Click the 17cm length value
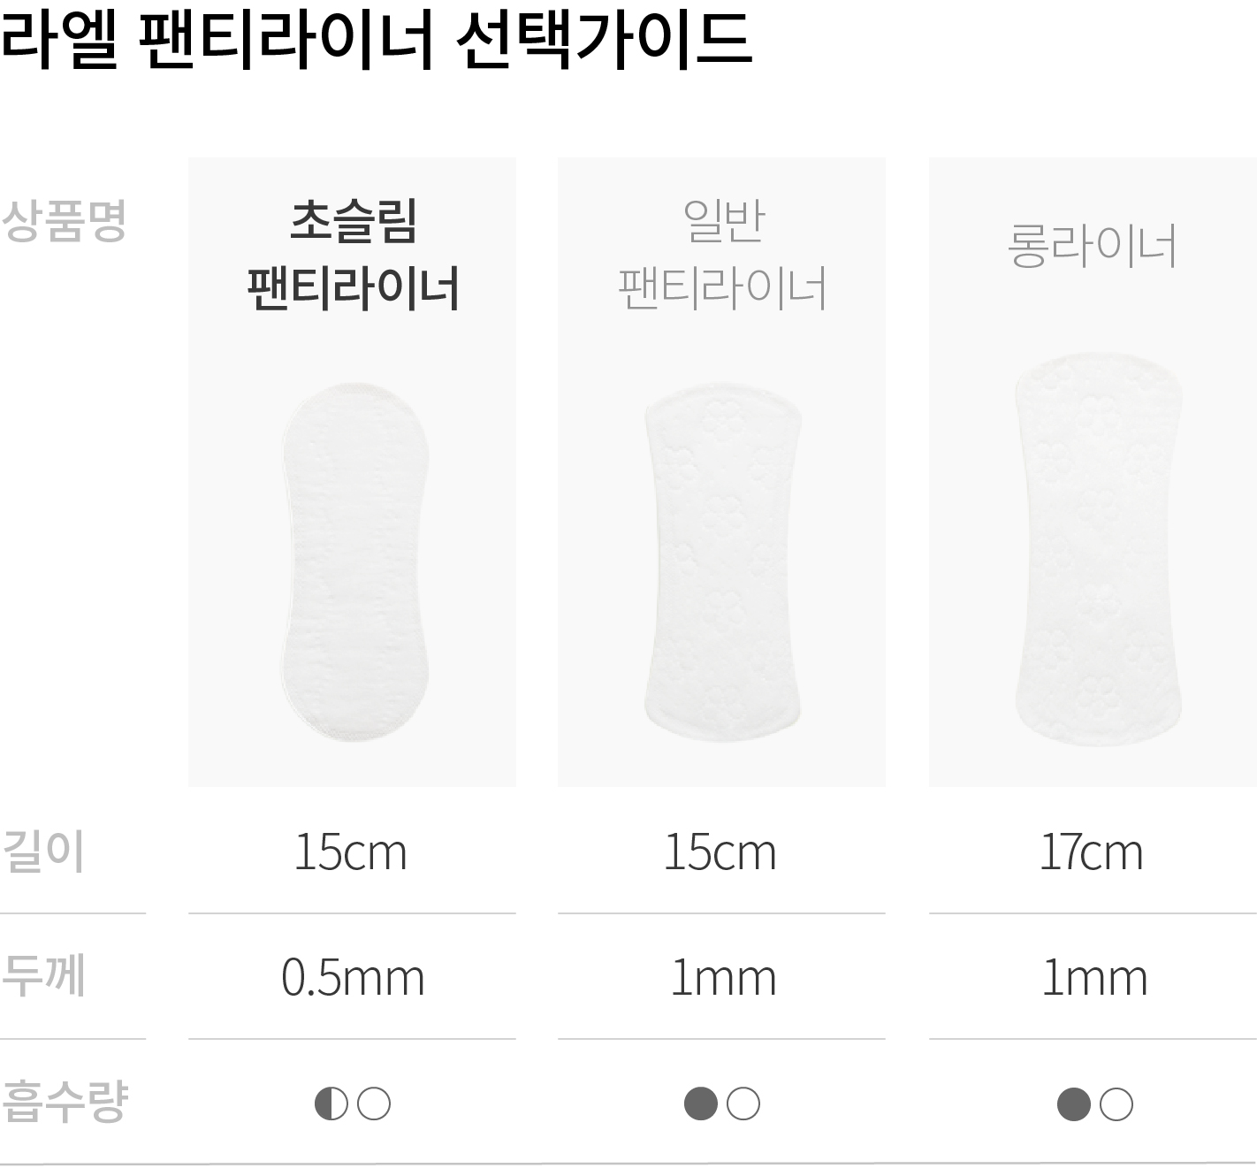This screenshot has height=1176, width=1257. (x=1091, y=852)
